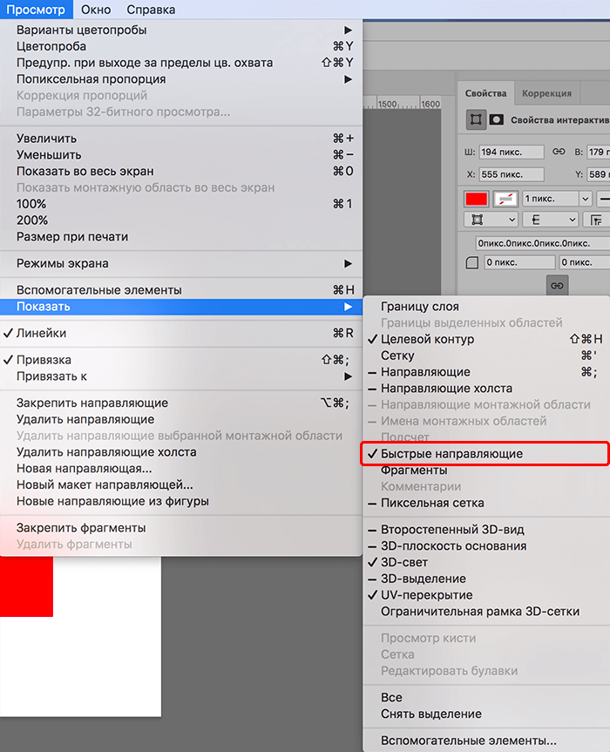
Task: Switch to the Коррекция tab
Action: [546, 93]
